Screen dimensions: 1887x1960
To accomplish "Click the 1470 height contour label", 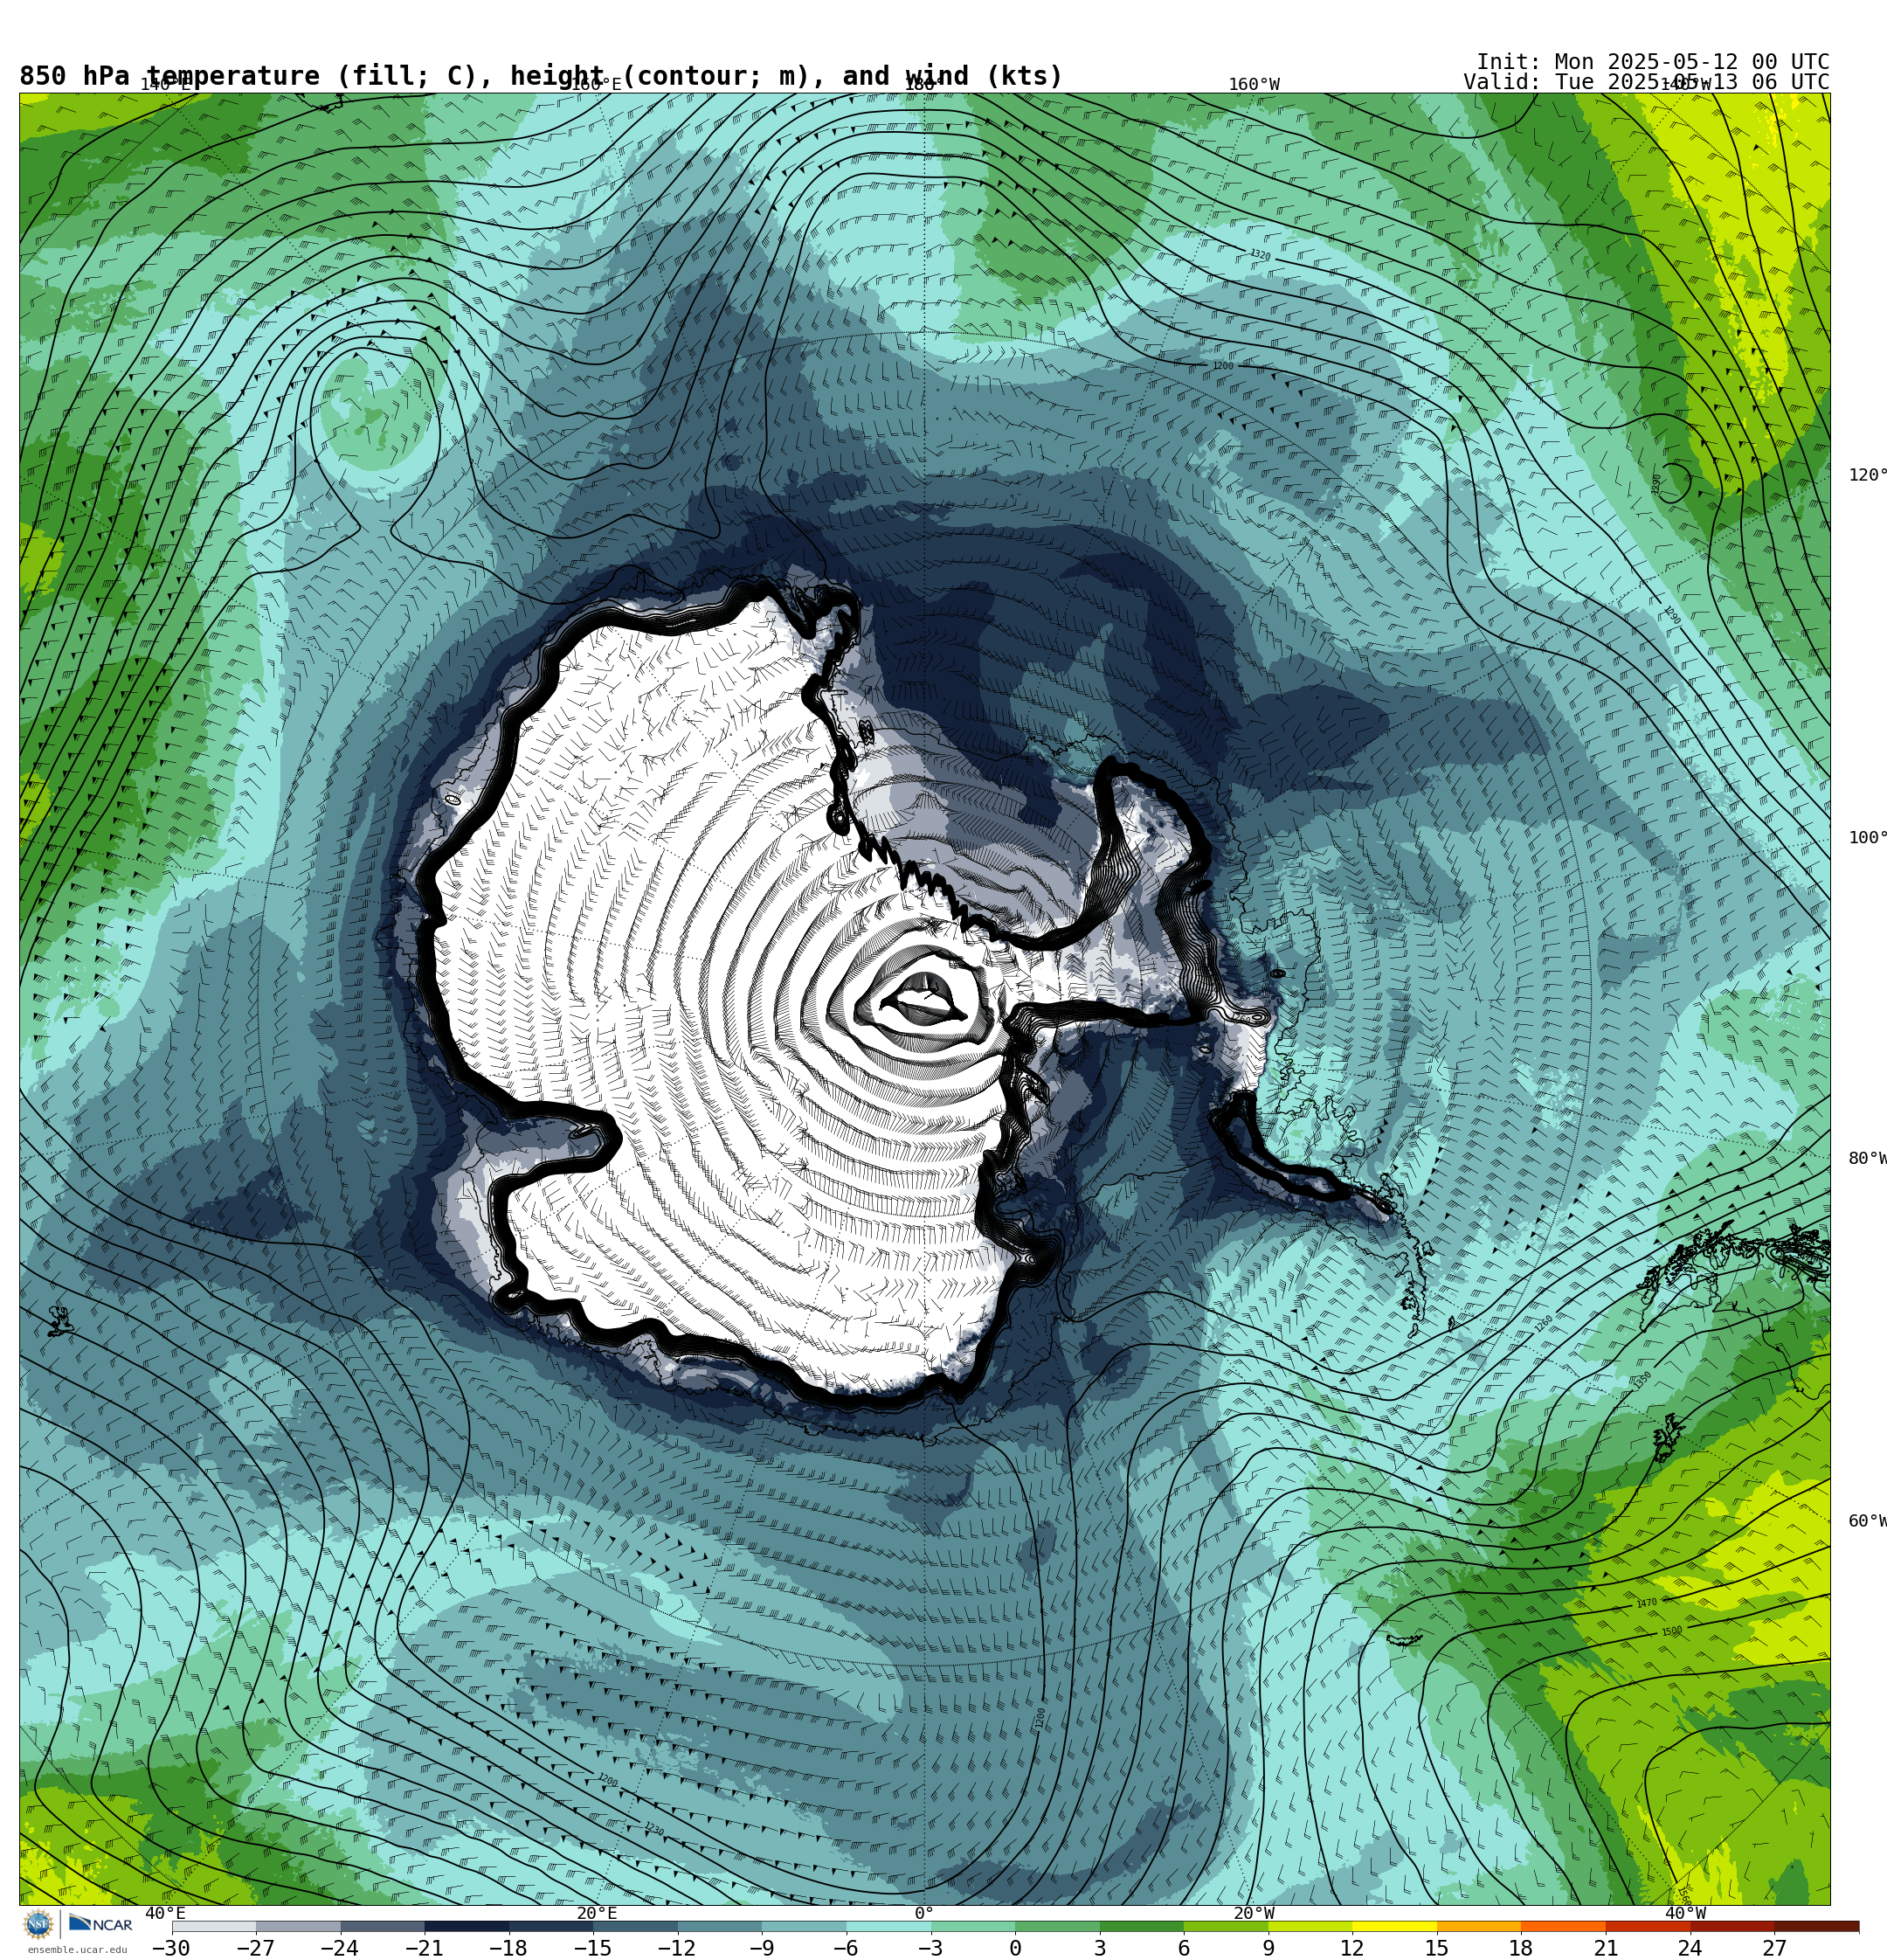I will click(1646, 1603).
